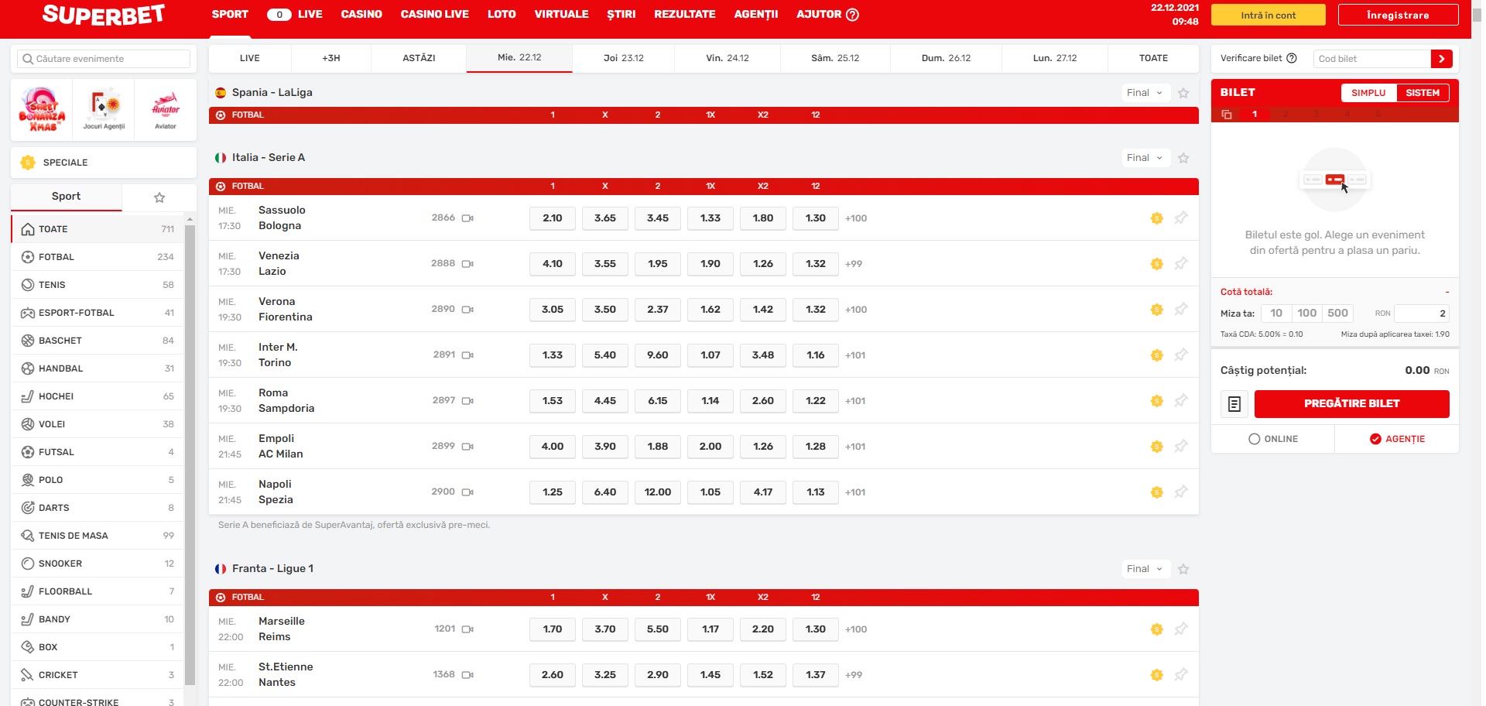Viewport: 1486px width, 706px height.
Task: Select the AGENȚIE radio option
Action: coord(1375,439)
